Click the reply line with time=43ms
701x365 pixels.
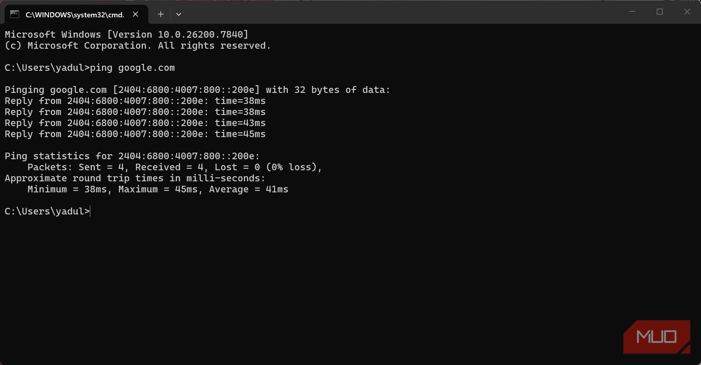135,123
